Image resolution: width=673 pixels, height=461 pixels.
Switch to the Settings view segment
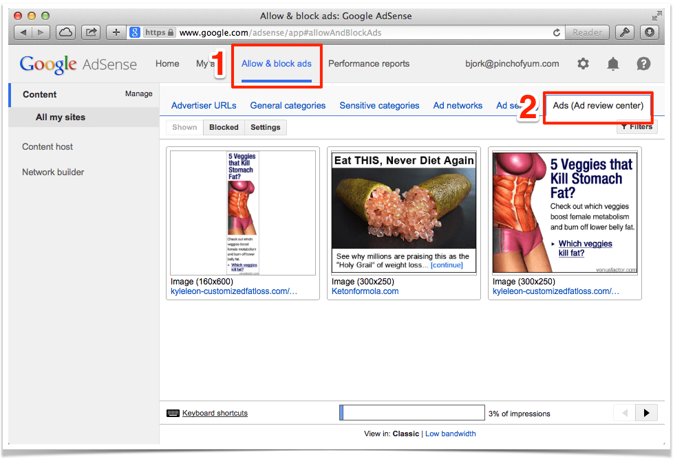point(265,127)
